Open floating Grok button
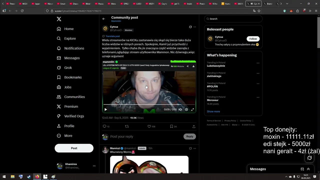320x180 pixels. pos(309,158)
